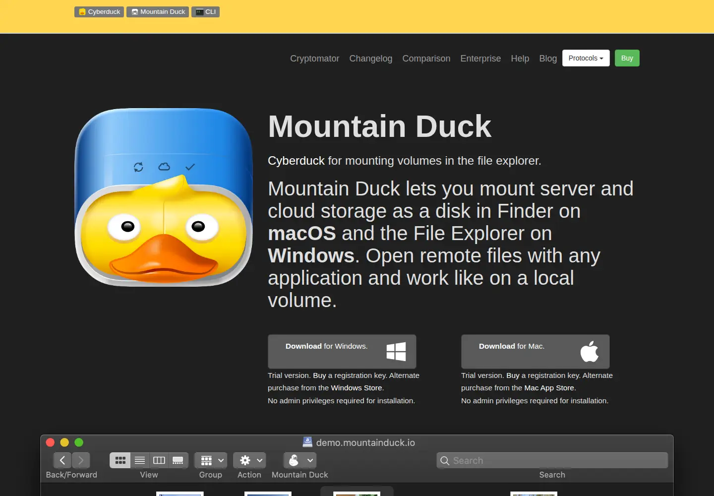Download for Windows button
The image size is (714, 496).
(x=342, y=352)
